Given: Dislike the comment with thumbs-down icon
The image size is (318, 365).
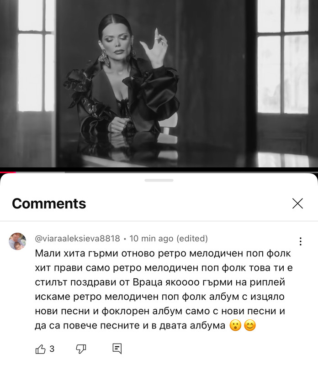Looking at the screenshot, I should (81, 349).
